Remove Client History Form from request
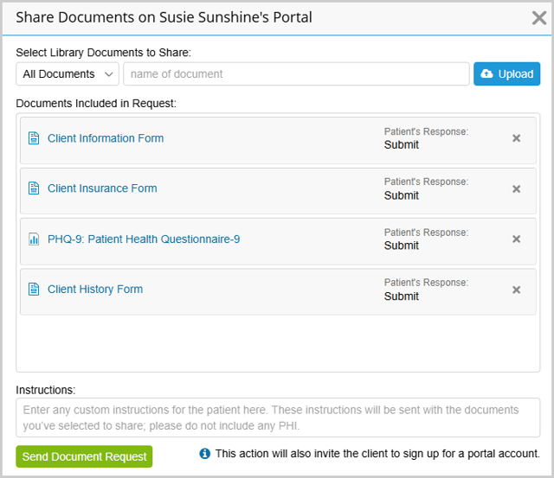554x478 pixels. point(517,290)
